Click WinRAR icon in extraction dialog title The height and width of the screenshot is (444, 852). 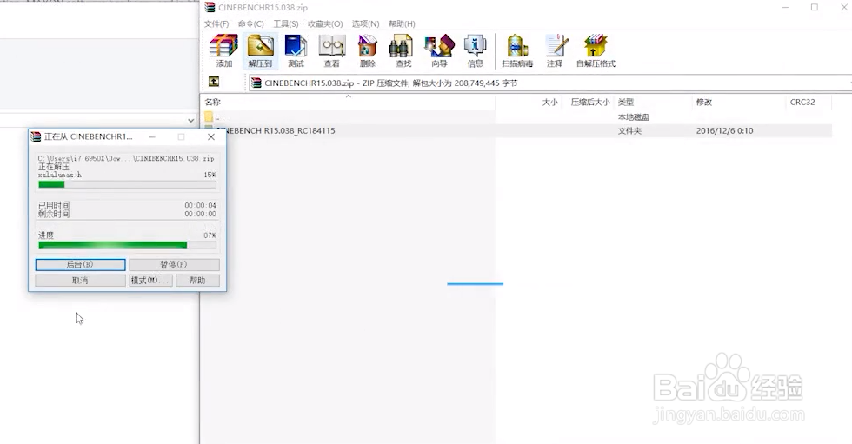[x=36, y=136]
